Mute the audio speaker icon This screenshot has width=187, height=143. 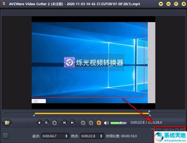click(106, 123)
